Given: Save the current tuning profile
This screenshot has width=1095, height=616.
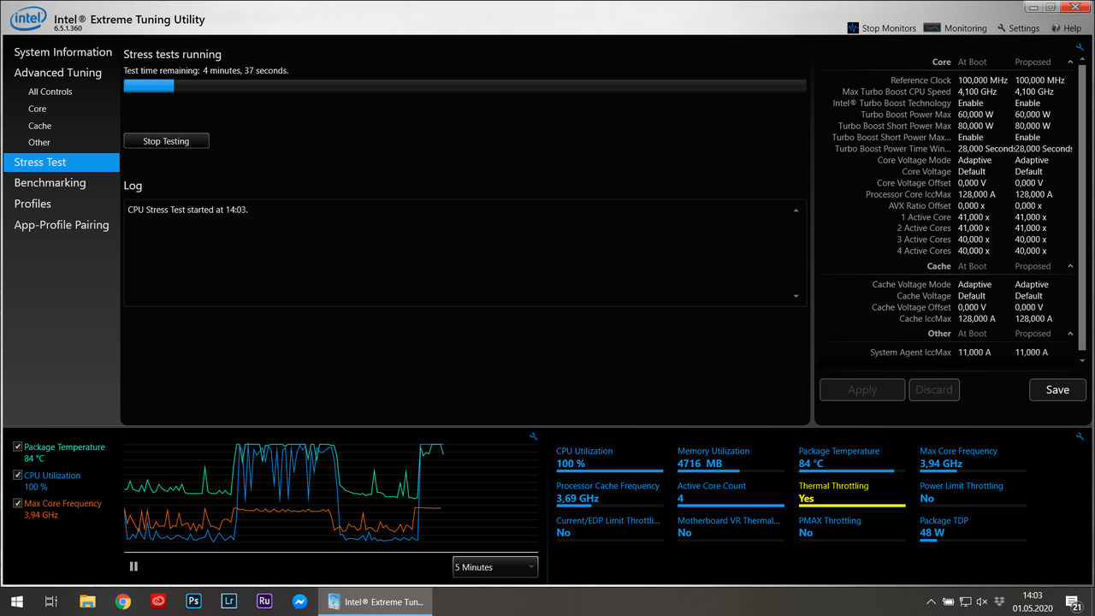Looking at the screenshot, I should click(x=1057, y=390).
